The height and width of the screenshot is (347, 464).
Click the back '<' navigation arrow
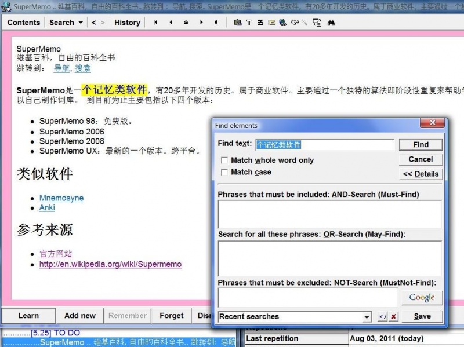[93, 23]
